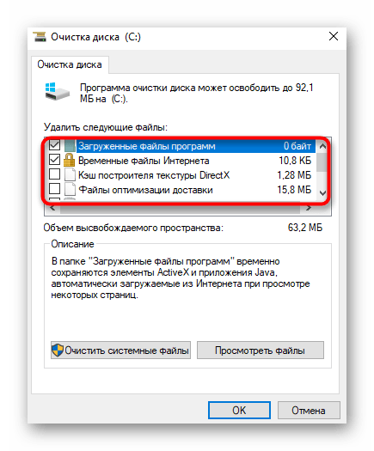Click the horizontal scroll right arrow

[309, 208]
